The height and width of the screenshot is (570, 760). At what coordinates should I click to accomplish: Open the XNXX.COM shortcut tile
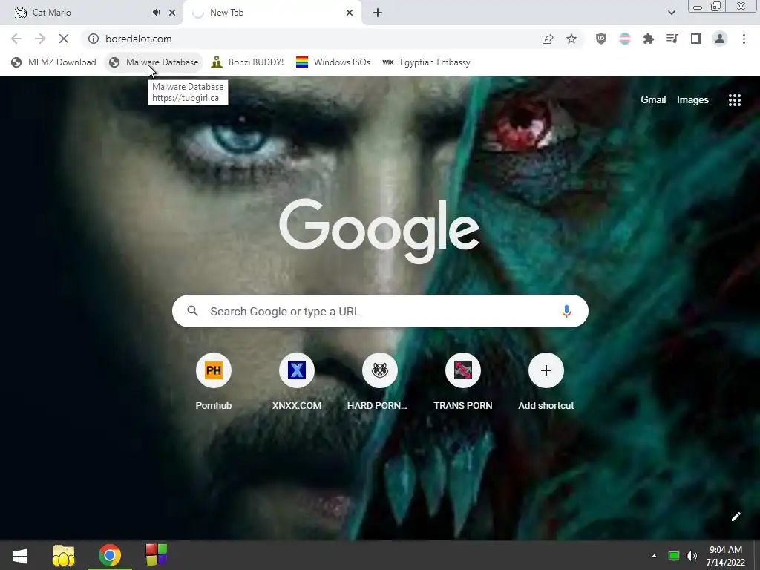(297, 383)
